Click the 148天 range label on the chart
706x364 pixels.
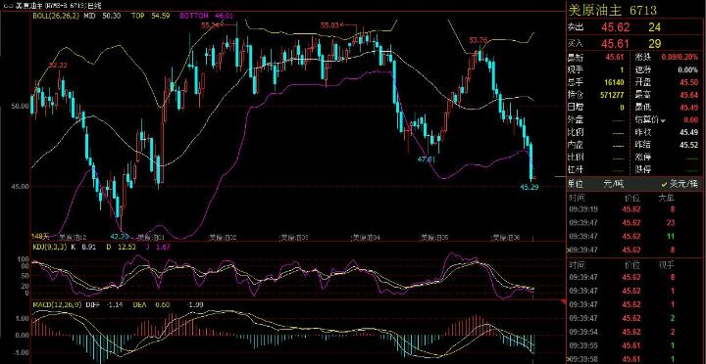pos(39,237)
